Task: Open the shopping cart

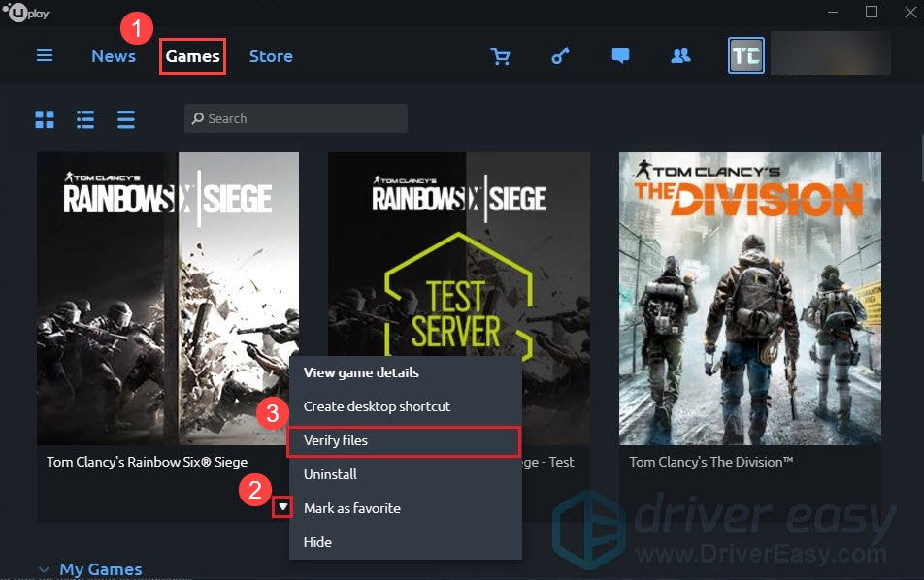Action: pyautogui.click(x=501, y=56)
